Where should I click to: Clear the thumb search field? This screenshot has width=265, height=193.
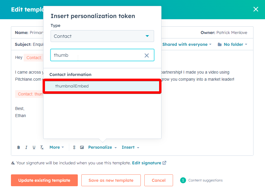(146, 55)
